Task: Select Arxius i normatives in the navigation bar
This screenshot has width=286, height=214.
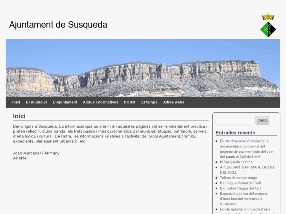Action: (100, 102)
